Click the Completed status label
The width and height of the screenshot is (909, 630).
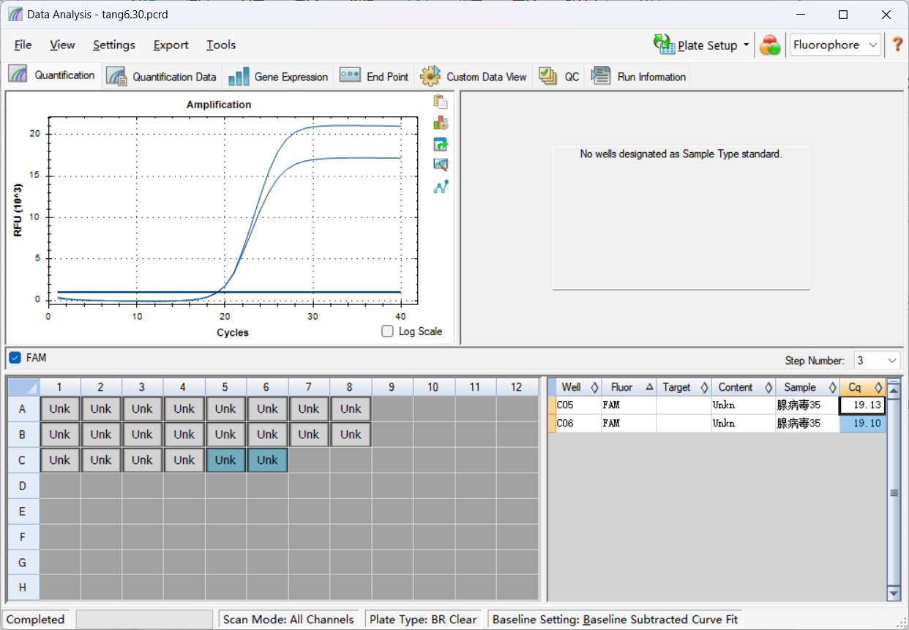(35, 619)
